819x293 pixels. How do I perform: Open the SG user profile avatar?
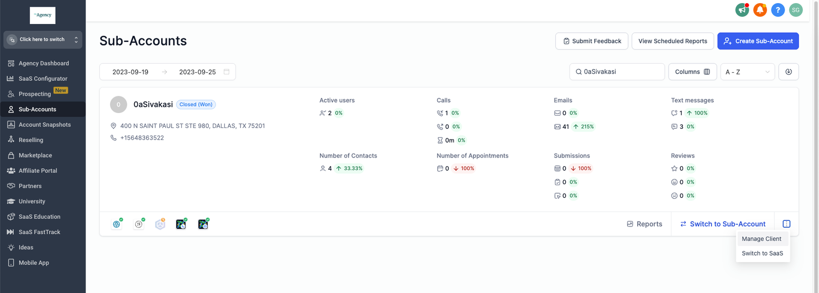(x=795, y=10)
